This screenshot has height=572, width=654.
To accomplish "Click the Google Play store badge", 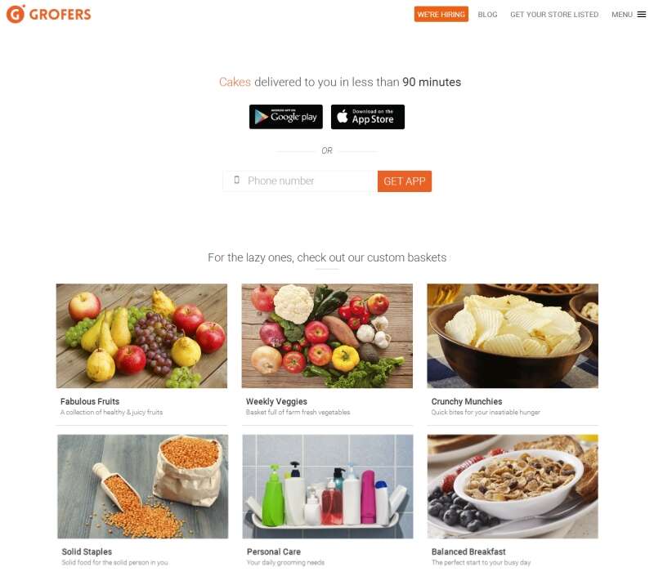I will [286, 117].
